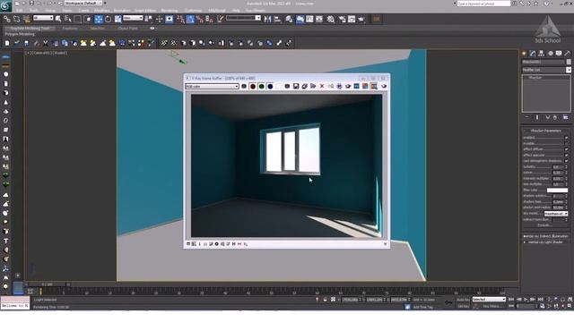Screen dimensions: 574x322
Task: Choose the Rectangular Selection Region tool
Action: tap(78, 19)
